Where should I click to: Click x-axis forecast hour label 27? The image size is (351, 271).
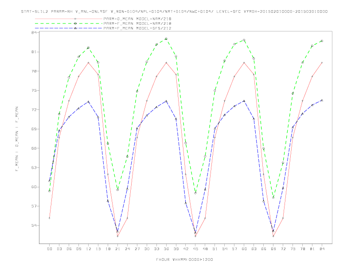pos(137,249)
